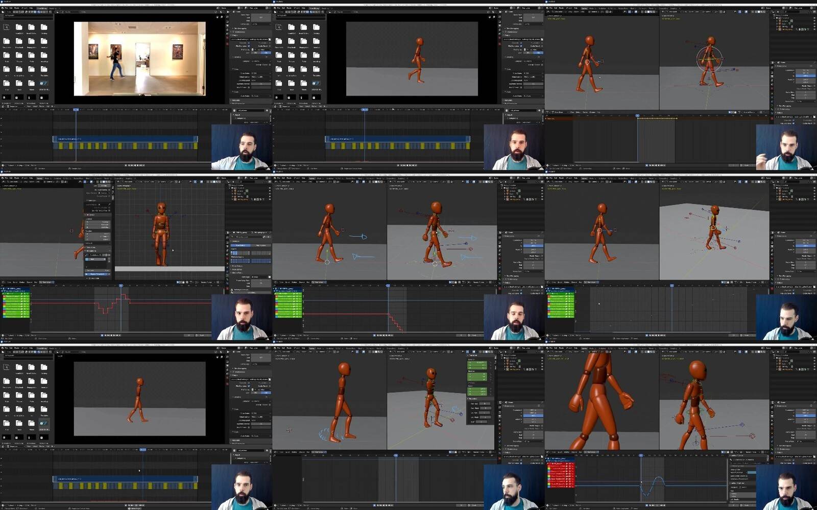Click the graph editor playhead in middle-left frame
817x510 pixels.
point(121,286)
